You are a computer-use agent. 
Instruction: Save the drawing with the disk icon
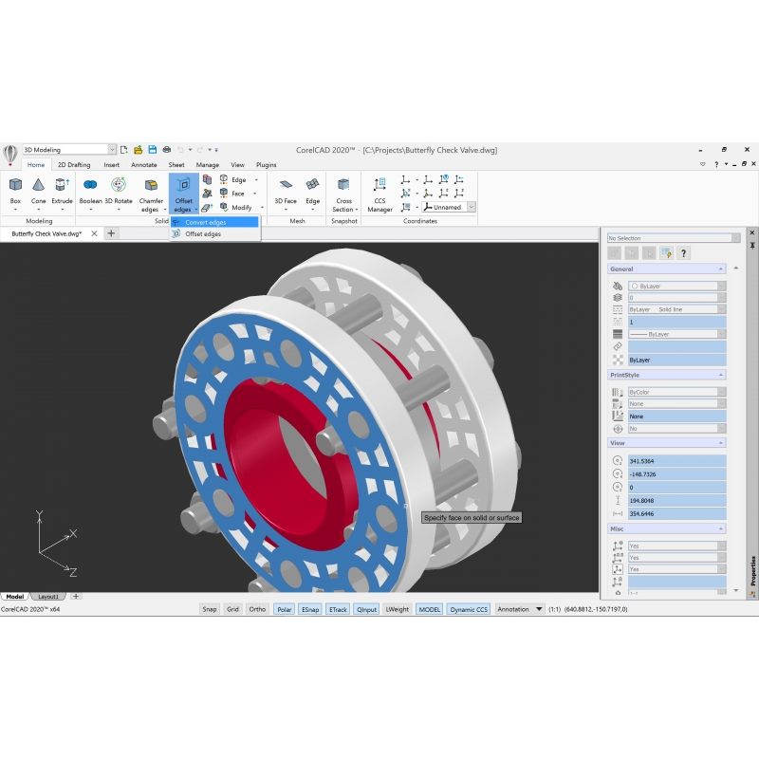153,150
